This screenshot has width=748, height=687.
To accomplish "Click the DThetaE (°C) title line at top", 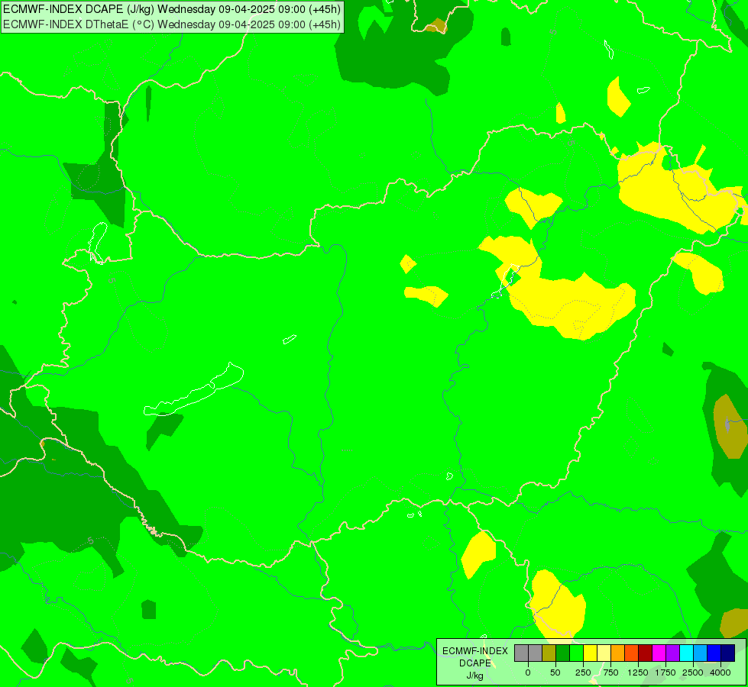I will point(172,24).
